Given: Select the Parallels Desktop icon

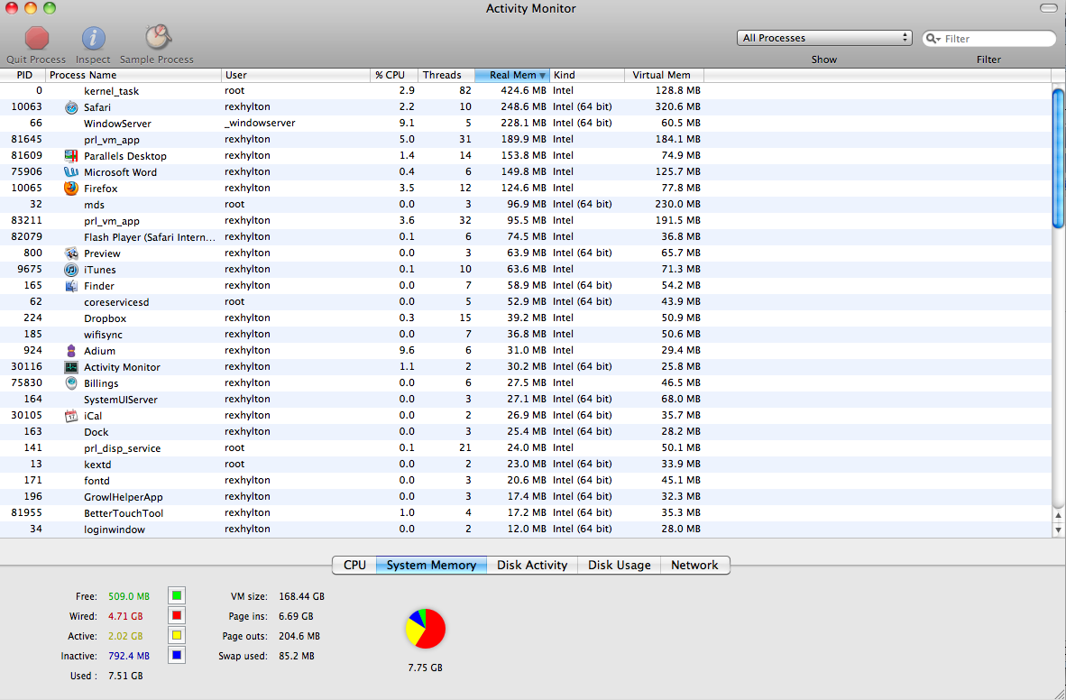Looking at the screenshot, I should [71, 156].
